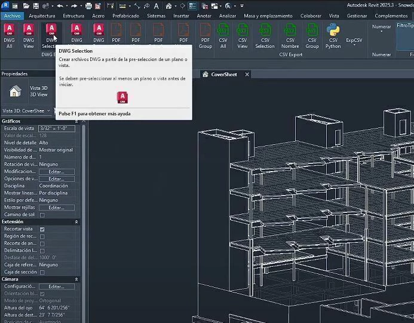Switch to the Sistemas ribbon tab
Viewport: 414px width, 323px height.
coord(156,16)
